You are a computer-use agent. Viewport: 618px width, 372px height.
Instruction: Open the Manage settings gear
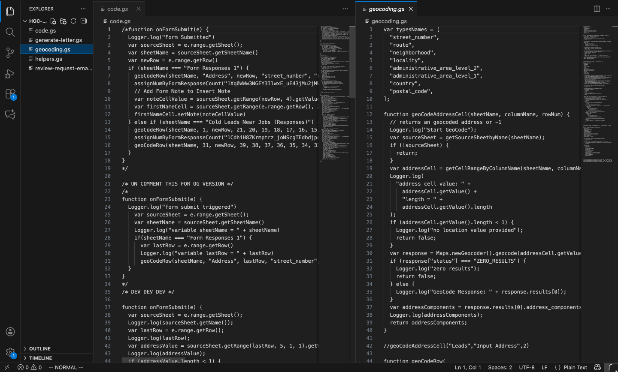(x=10, y=351)
